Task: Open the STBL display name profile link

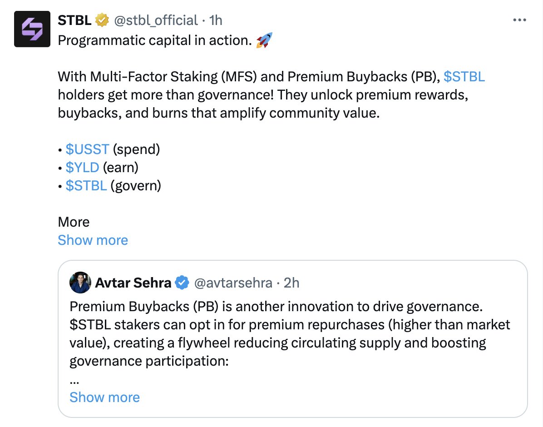Action: tap(74, 20)
